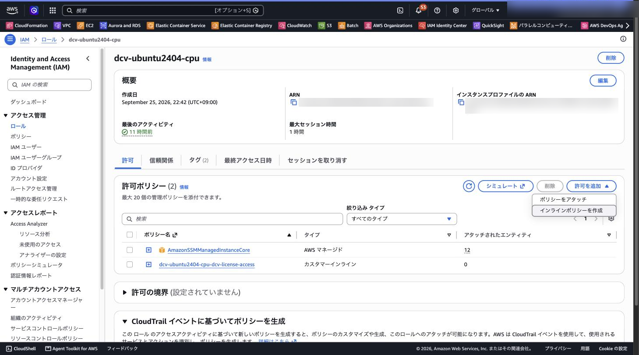Switch to the 許可 tab
639x355 pixels.
[x=127, y=160]
